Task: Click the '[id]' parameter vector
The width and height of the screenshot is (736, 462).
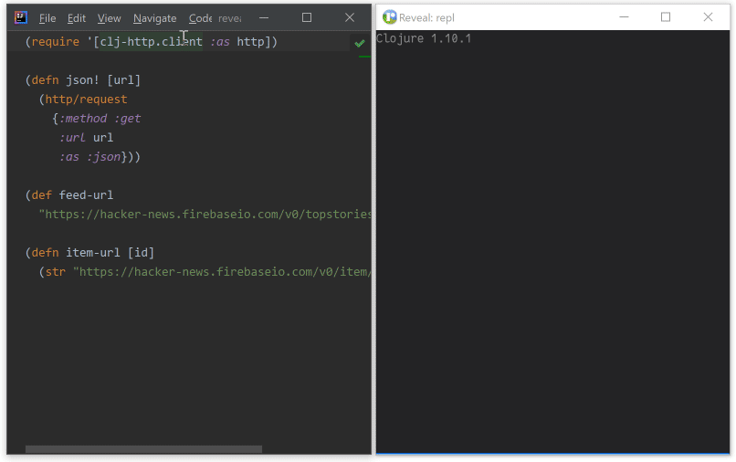Action: click(141, 253)
